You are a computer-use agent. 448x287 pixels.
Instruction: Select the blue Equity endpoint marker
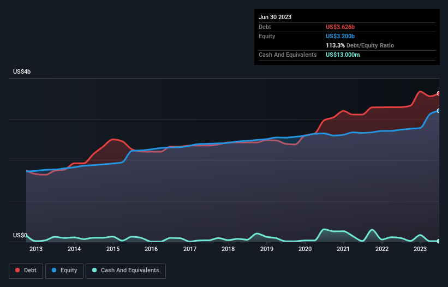[x=439, y=111]
